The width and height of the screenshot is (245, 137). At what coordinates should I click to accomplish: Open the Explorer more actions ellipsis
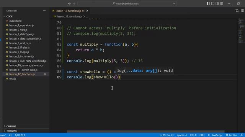(44, 11)
